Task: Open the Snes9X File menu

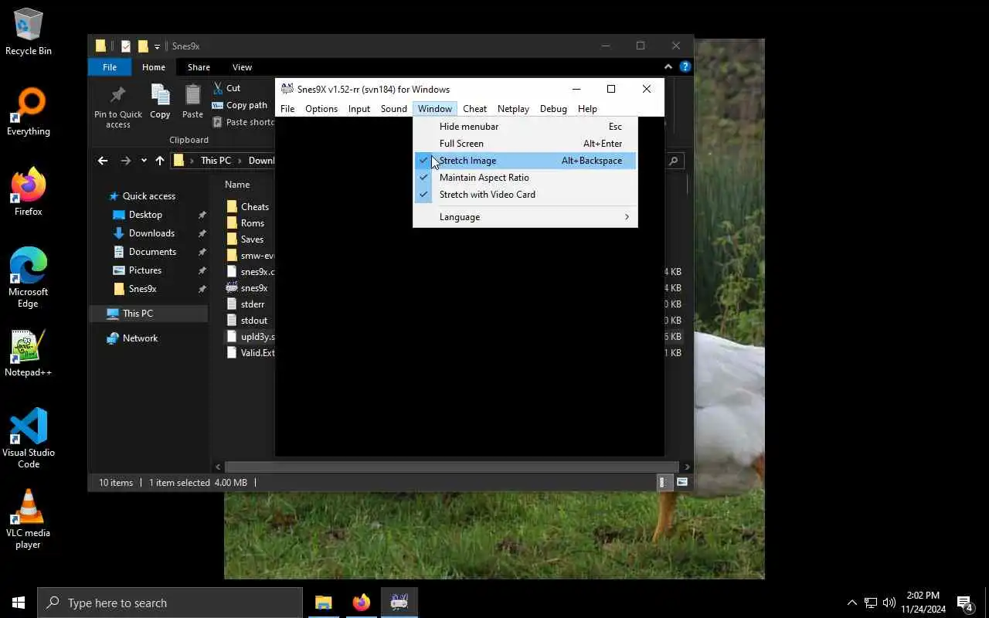Action: coord(287,109)
